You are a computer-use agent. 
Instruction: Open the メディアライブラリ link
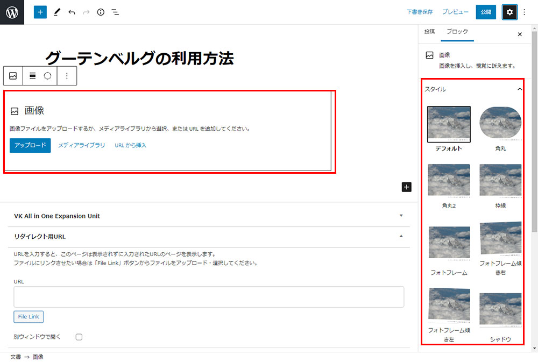[x=82, y=145]
